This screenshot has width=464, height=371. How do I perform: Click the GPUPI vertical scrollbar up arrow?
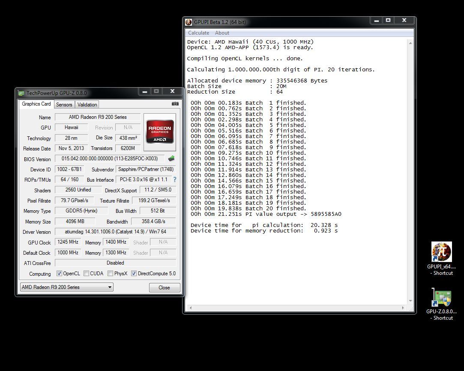(x=410, y=43)
